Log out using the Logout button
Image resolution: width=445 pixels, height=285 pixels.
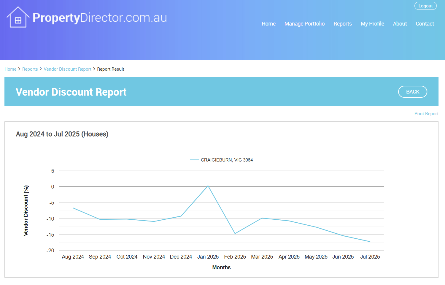point(425,6)
